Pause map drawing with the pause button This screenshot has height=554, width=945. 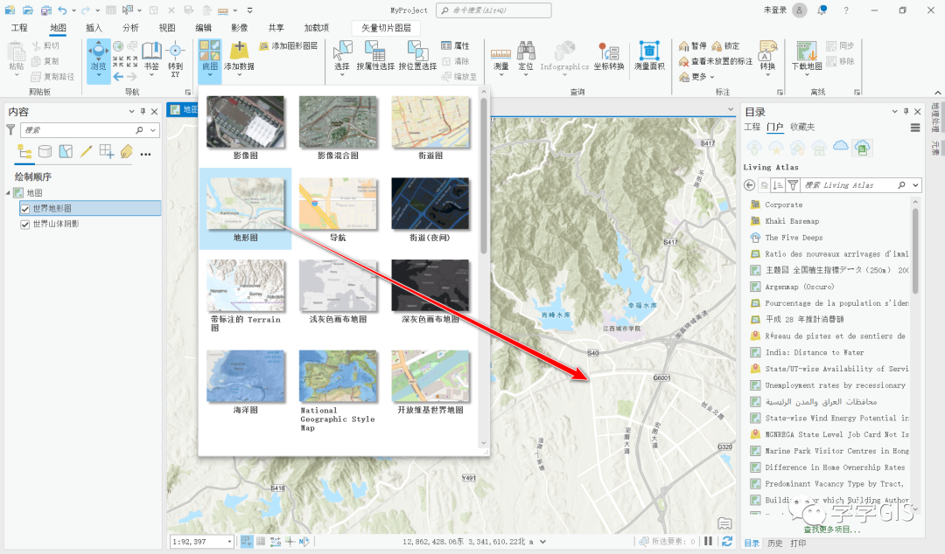click(709, 542)
